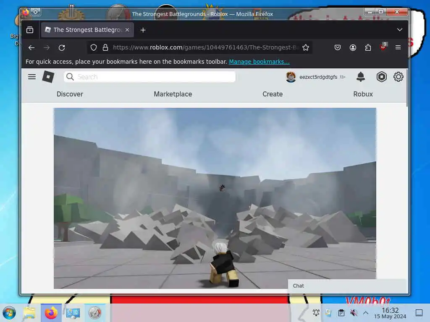Screen dimensions: 430x322
Task: Click the muted volume tray icon
Action: (354, 313)
